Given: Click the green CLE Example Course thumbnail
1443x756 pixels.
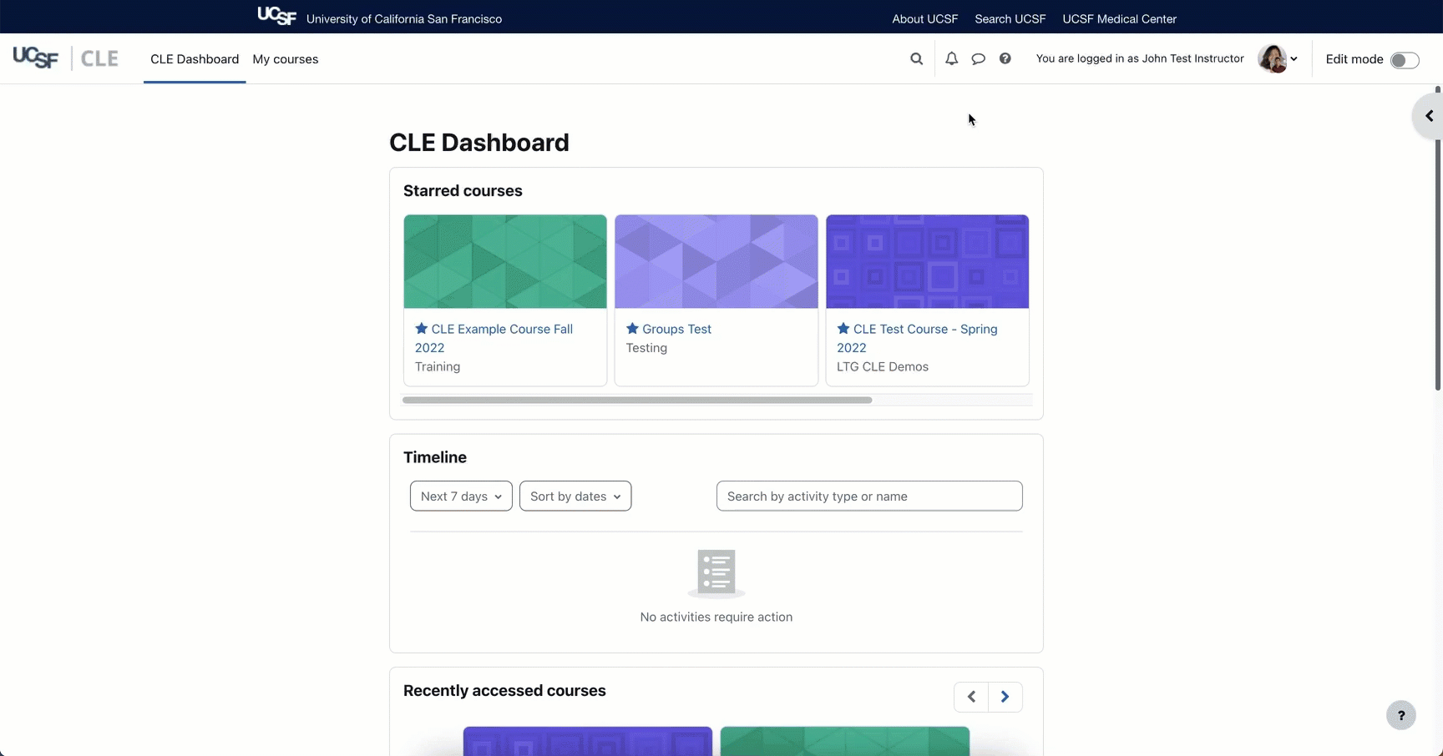Looking at the screenshot, I should pos(505,262).
